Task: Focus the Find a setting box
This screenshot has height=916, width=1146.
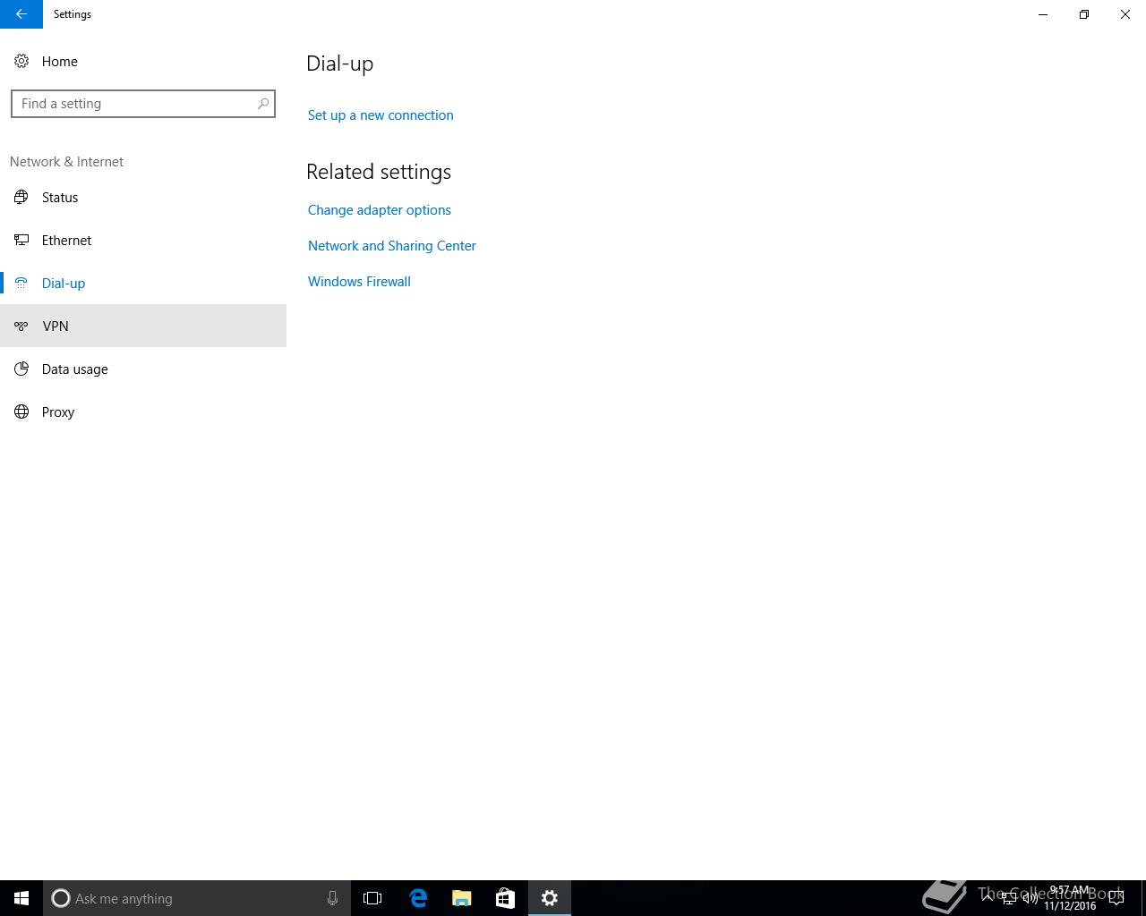Action: pos(143,104)
